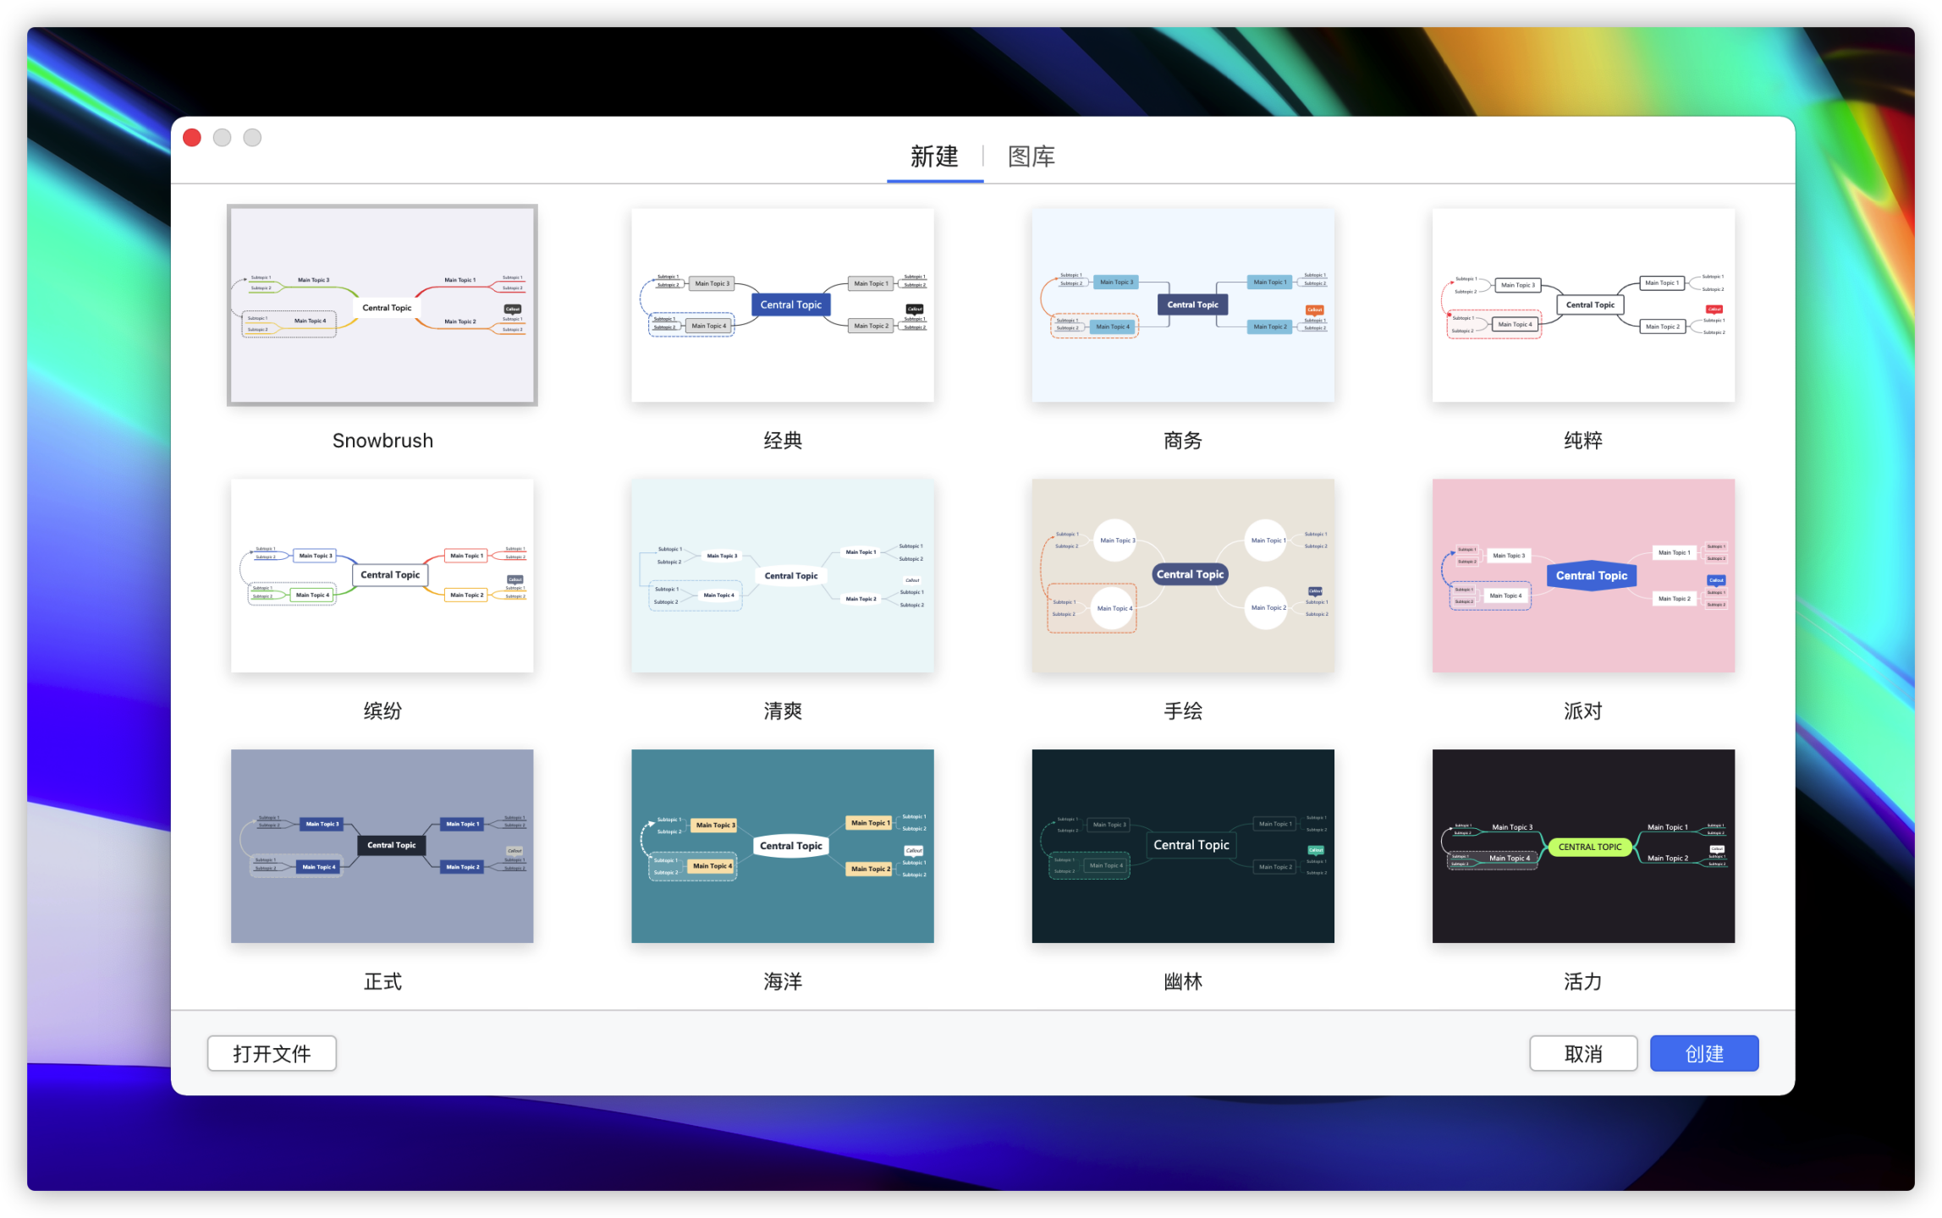
Task: Select the 清爽 fresh theme thumbnail
Action: (782, 576)
